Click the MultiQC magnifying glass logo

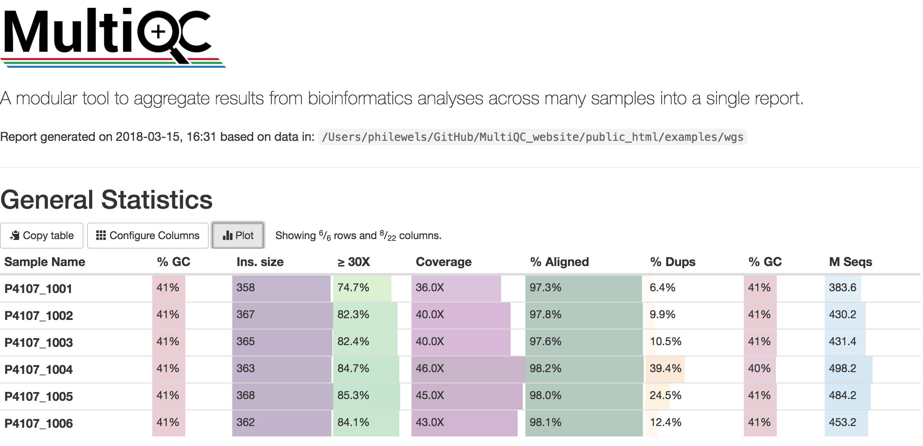click(x=113, y=37)
